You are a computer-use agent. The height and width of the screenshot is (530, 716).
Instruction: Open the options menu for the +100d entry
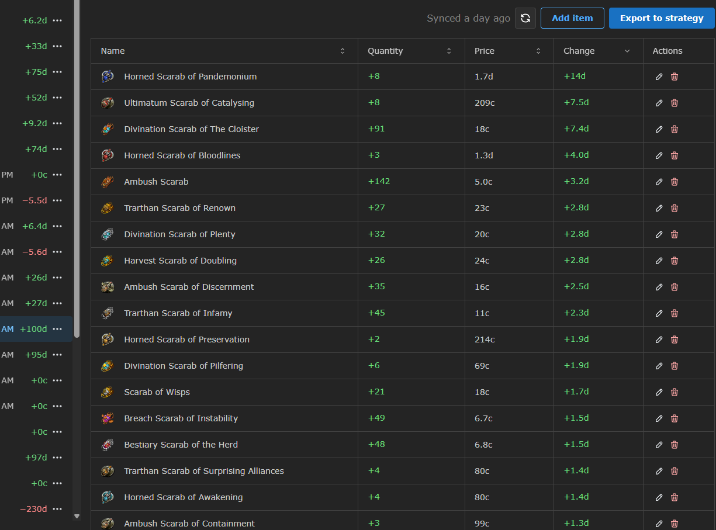[x=57, y=329]
